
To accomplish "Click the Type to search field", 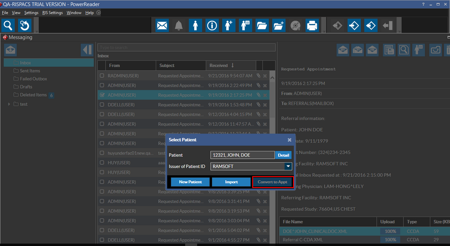I will 186,47.
